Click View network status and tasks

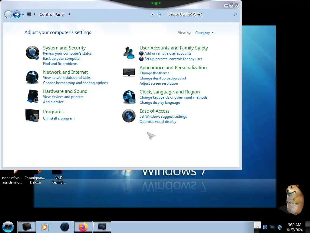67,78
